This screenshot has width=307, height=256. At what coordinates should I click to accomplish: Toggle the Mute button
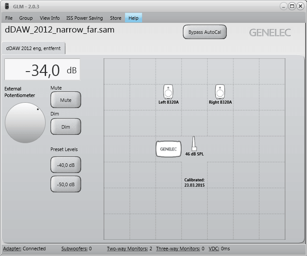point(66,100)
